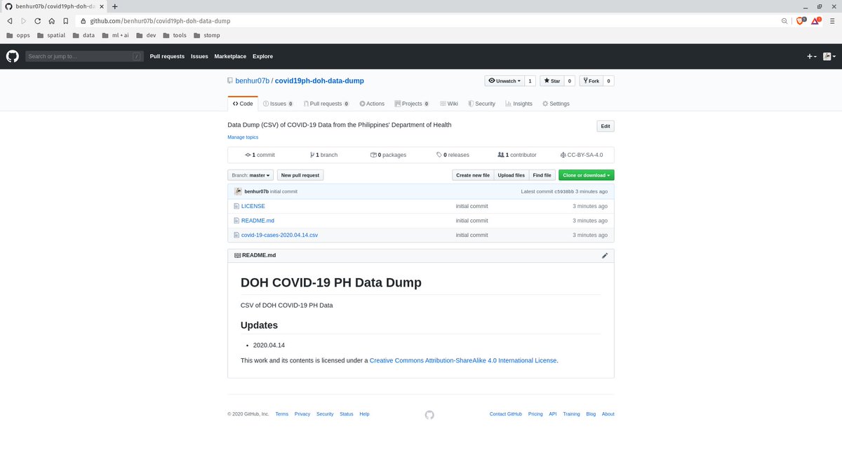This screenshot has height=459, width=842.
Task: Open the latest commit c5938bb
Action: click(x=564, y=191)
